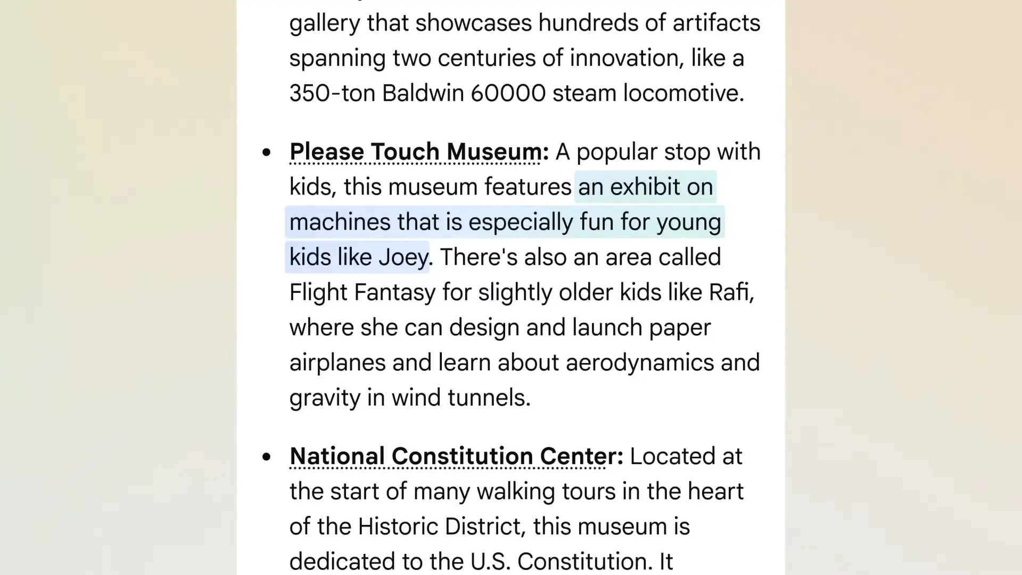Click the word "aerodynamics"
Screen dimensions: 1022x575
[x=639, y=363]
